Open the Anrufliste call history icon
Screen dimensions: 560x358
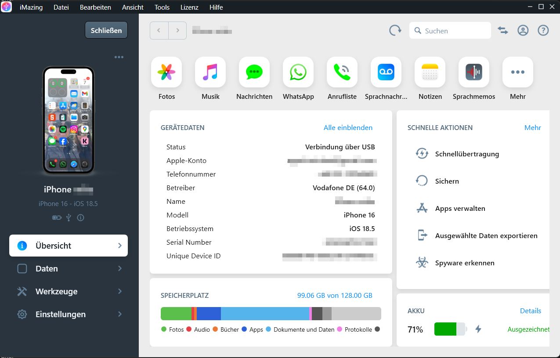point(342,72)
